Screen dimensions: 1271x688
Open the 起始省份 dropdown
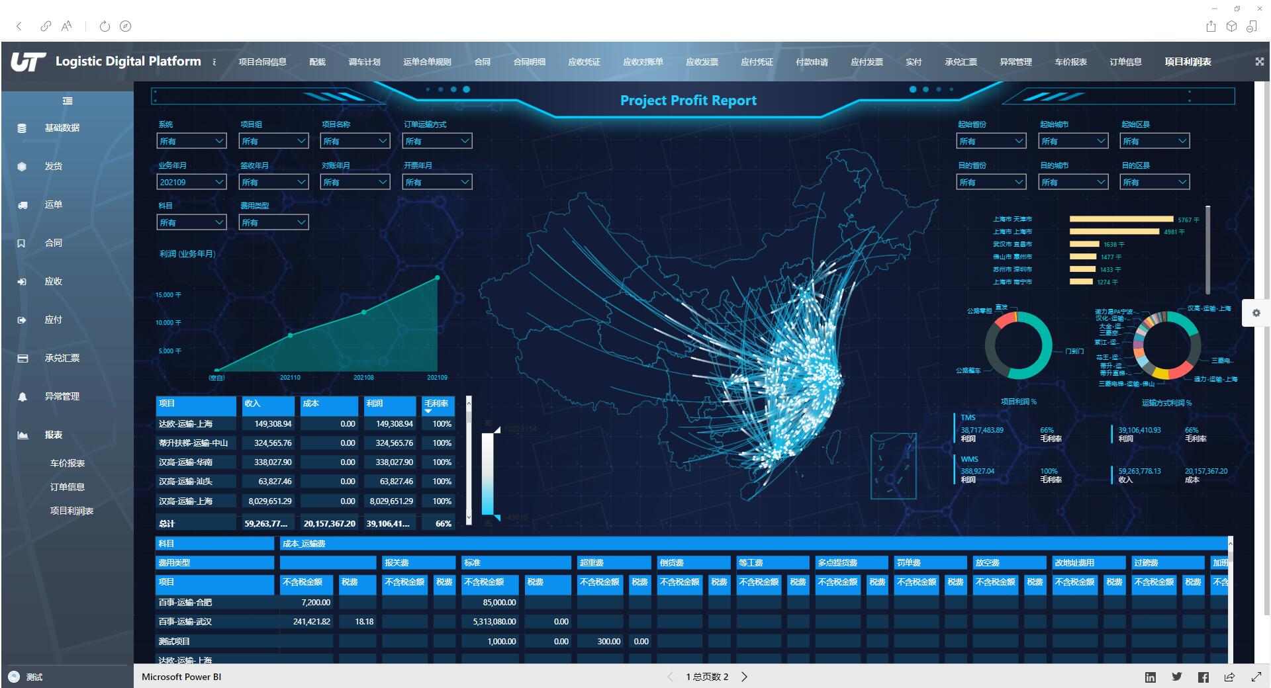click(x=991, y=141)
